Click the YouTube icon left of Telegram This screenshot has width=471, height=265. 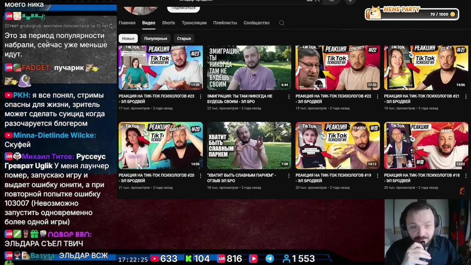tap(253, 259)
